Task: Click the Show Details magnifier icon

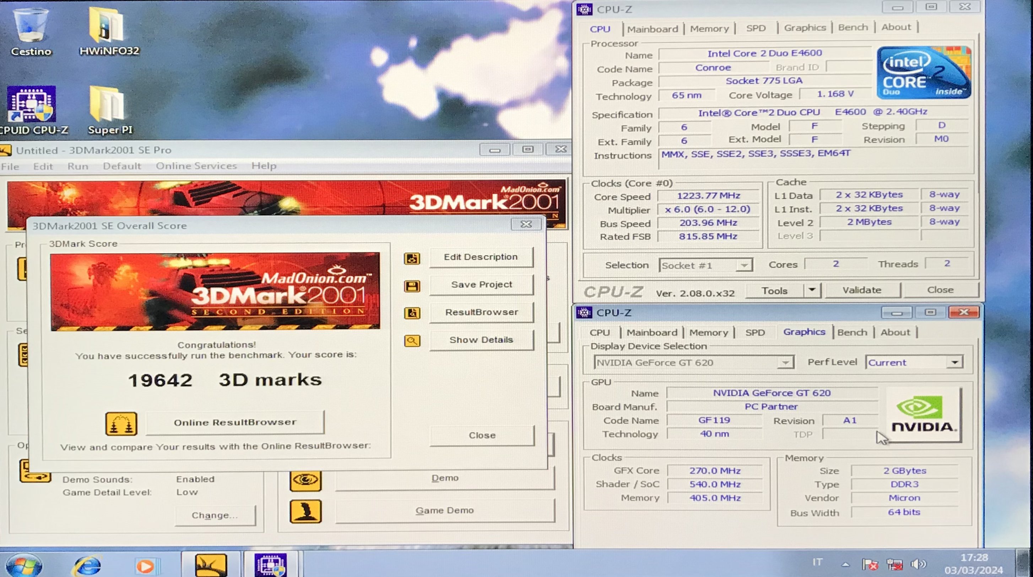Action: point(412,341)
